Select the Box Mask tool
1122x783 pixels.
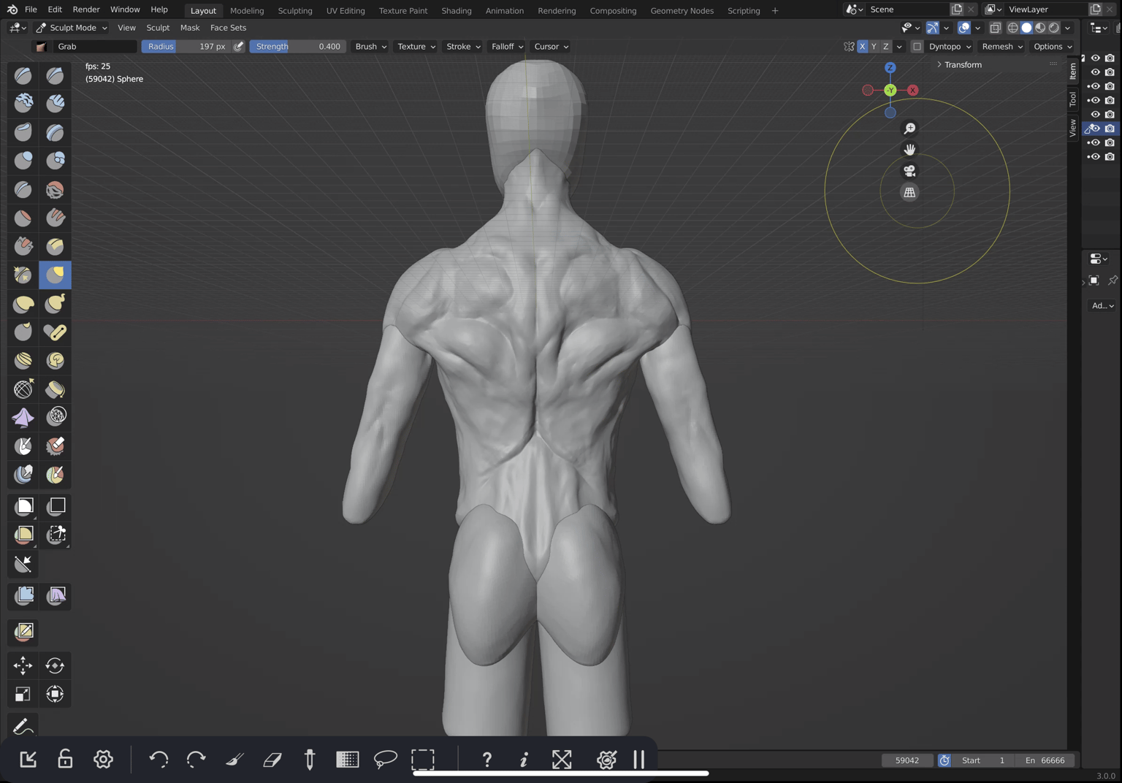click(23, 506)
